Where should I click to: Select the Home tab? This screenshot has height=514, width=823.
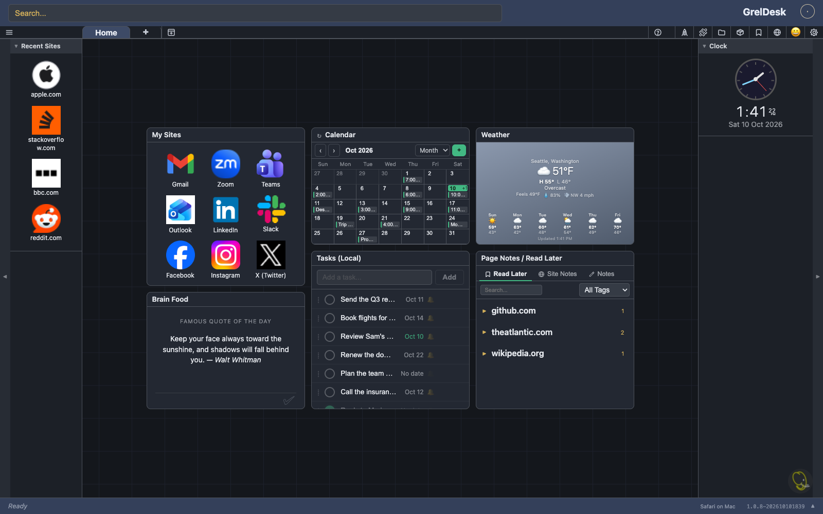pyautogui.click(x=106, y=32)
